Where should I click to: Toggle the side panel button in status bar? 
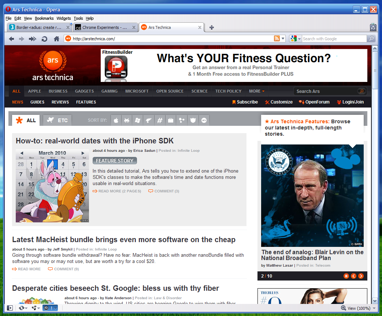[10, 308]
